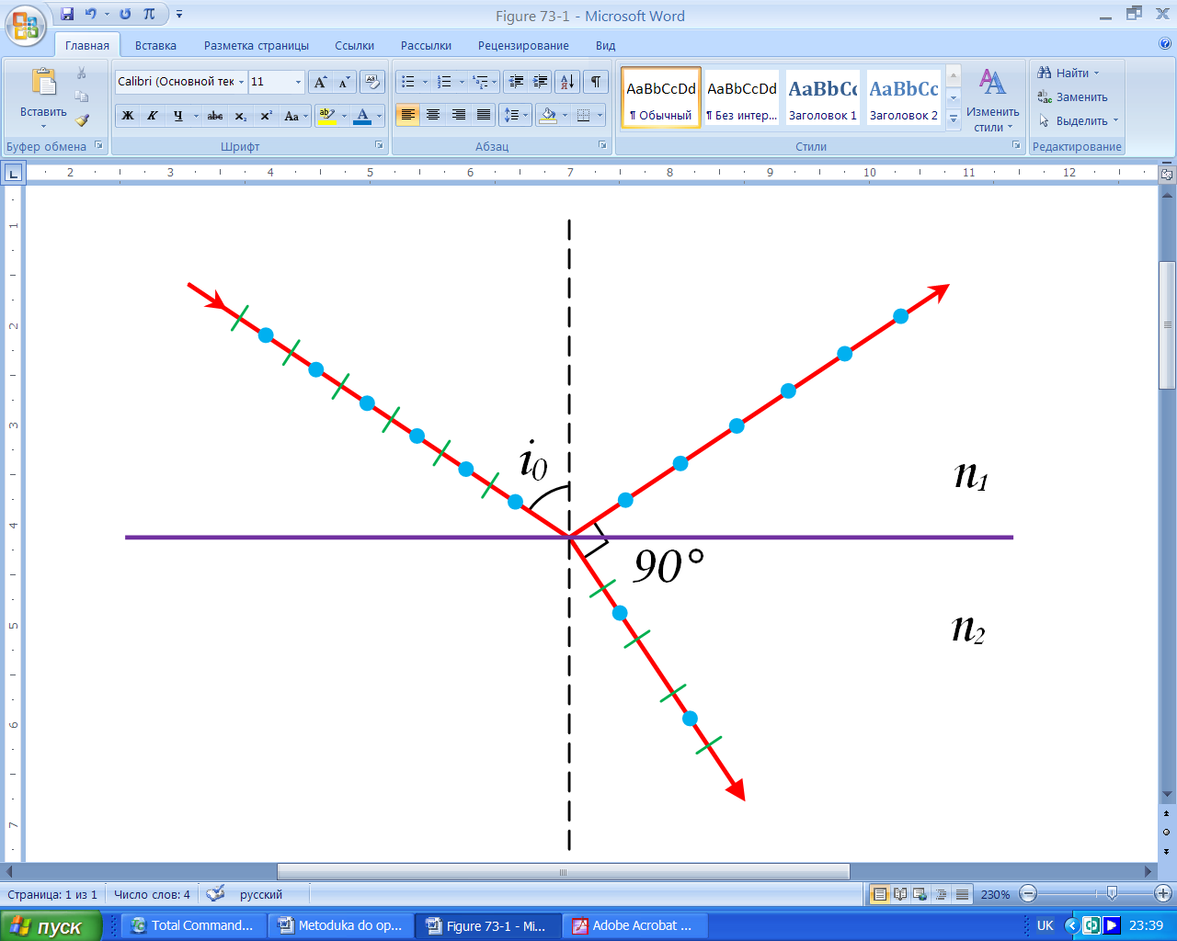Click the zoom slider handle

click(1112, 893)
